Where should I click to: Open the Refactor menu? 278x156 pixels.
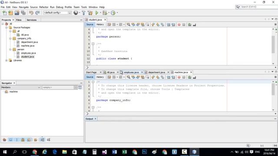point(44,7)
